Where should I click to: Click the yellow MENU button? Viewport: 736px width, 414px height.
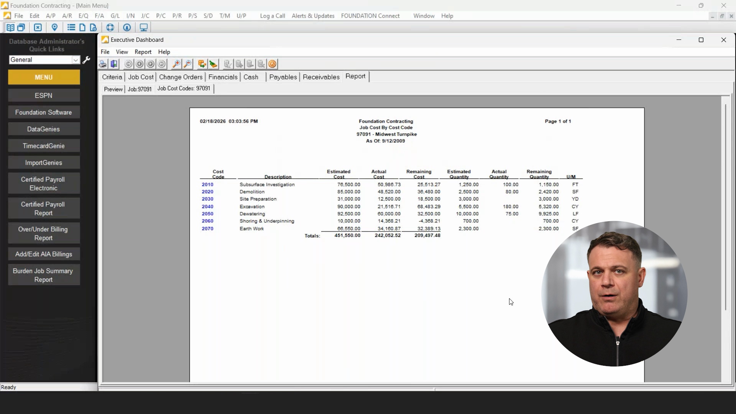44,77
